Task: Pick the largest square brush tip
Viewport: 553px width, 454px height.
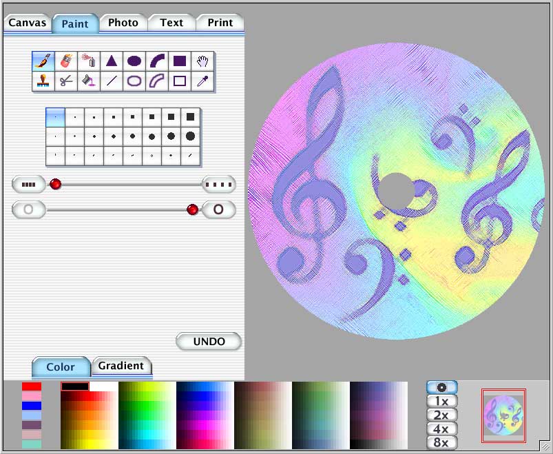Action: 191,116
